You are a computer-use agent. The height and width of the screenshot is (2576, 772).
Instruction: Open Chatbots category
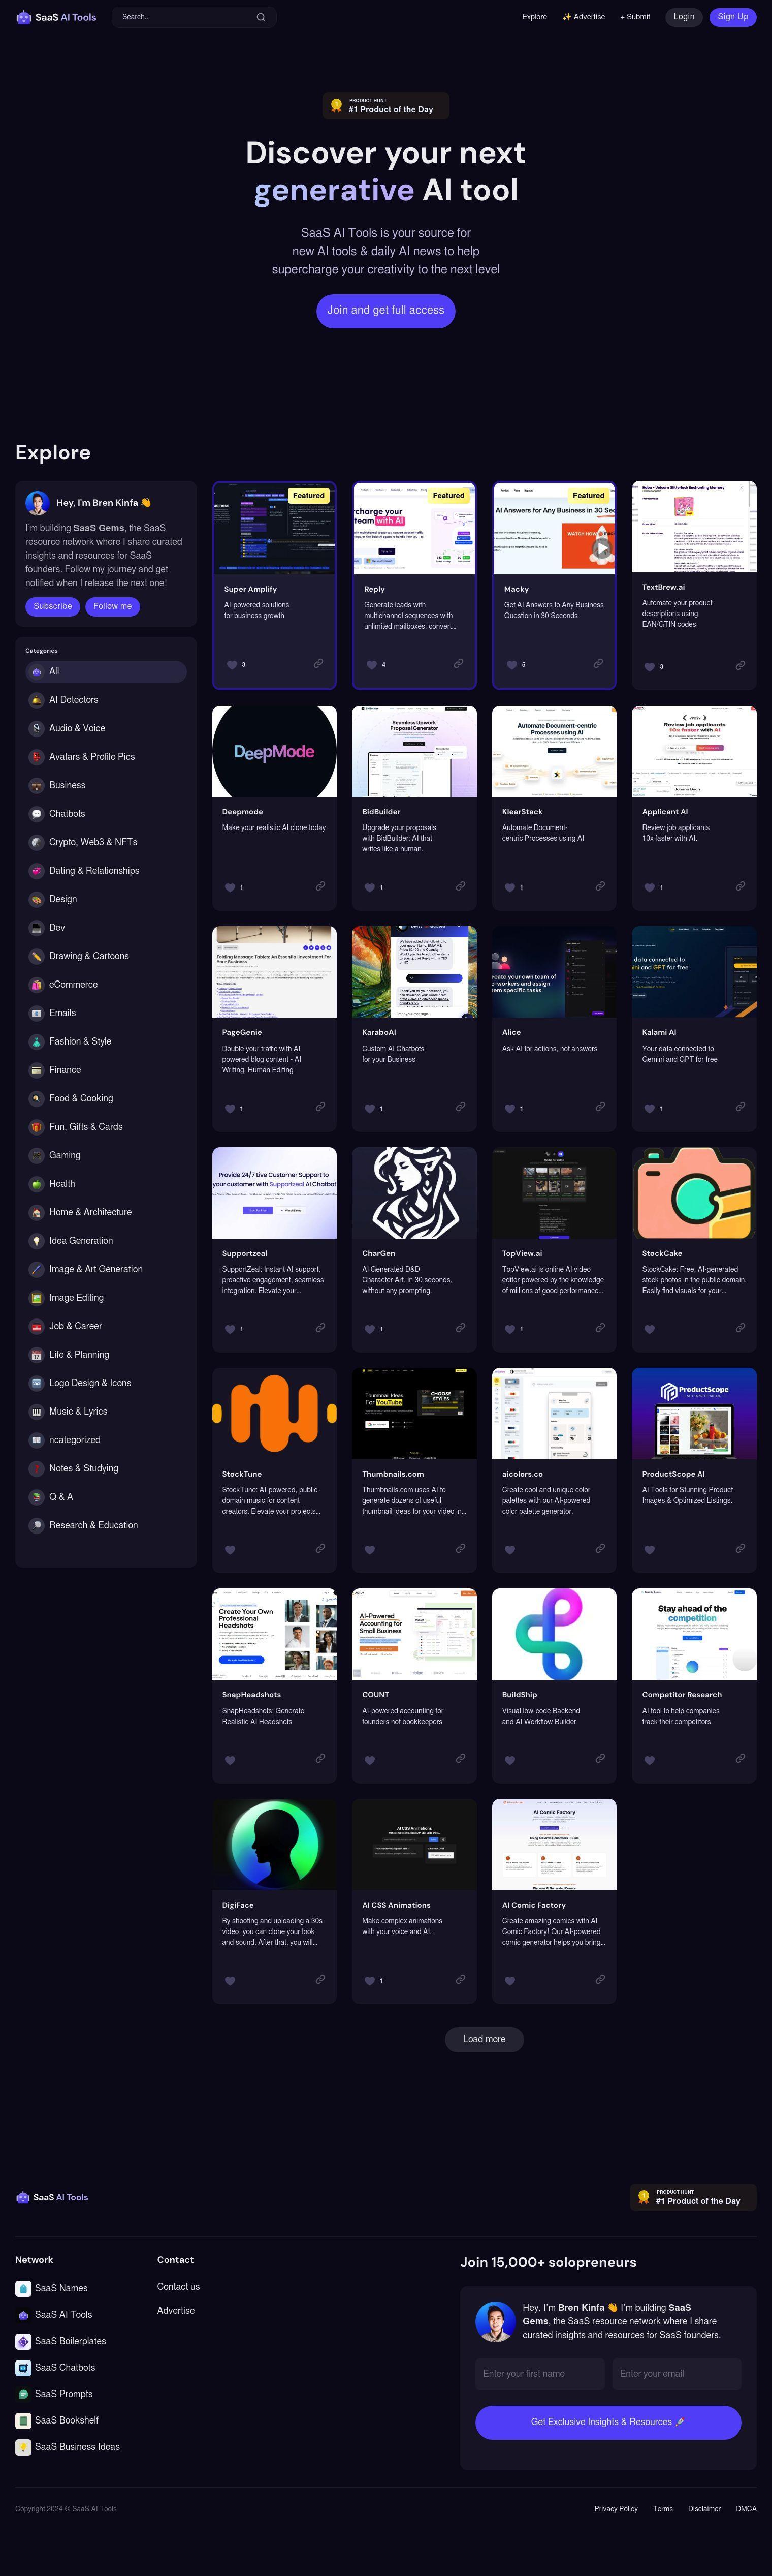(x=106, y=815)
